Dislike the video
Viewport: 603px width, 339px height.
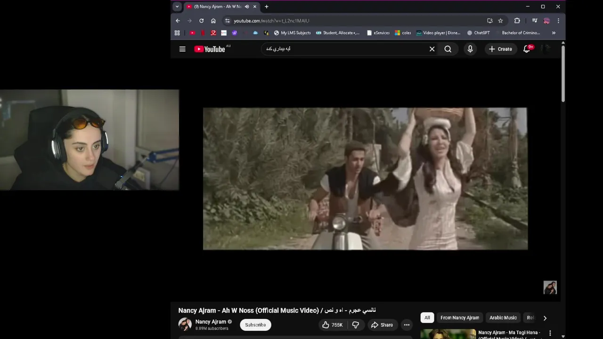point(356,325)
